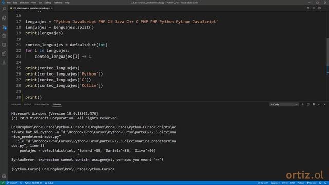Image resolution: width=329 pixels, height=185 pixels.
Task: Switch to the Problems panel tab
Action: [x=16, y=104]
